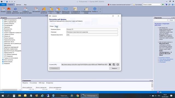The image size is (175, 98).
Task: Open Calculator from the taskbar
Action: point(14,96)
